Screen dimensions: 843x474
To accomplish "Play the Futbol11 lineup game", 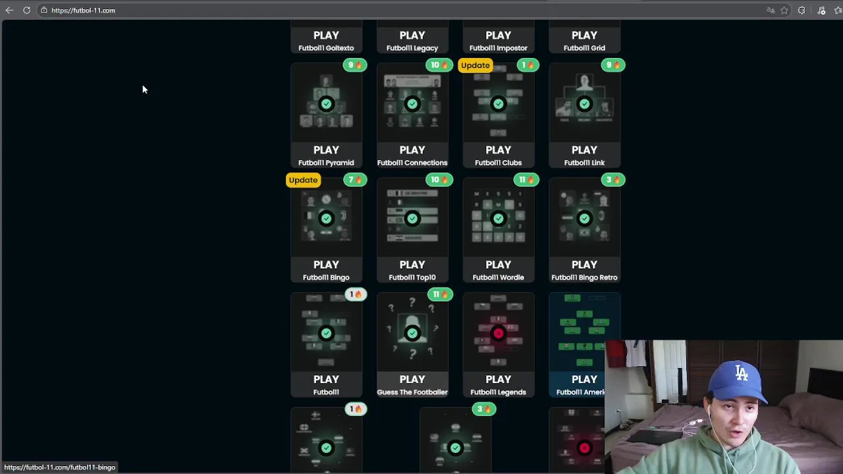I will (326, 379).
